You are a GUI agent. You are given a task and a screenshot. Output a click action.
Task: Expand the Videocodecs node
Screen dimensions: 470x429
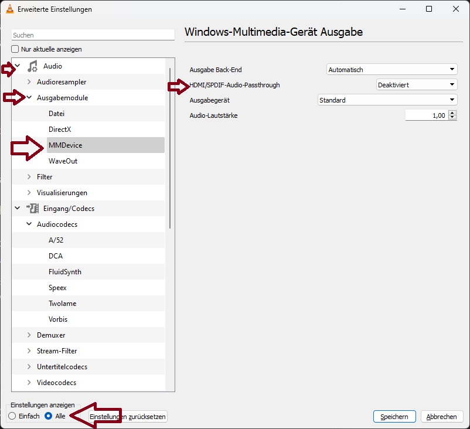click(29, 382)
